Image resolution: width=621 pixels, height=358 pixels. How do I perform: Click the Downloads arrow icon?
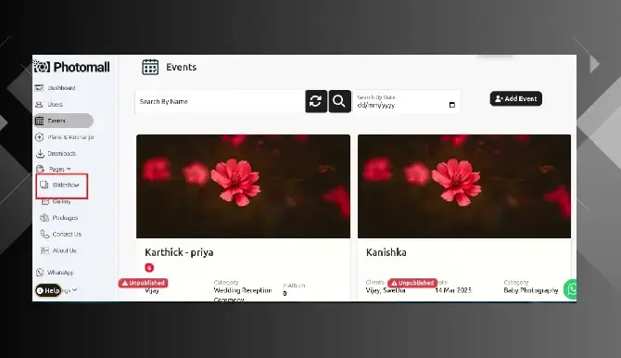pyautogui.click(x=40, y=153)
